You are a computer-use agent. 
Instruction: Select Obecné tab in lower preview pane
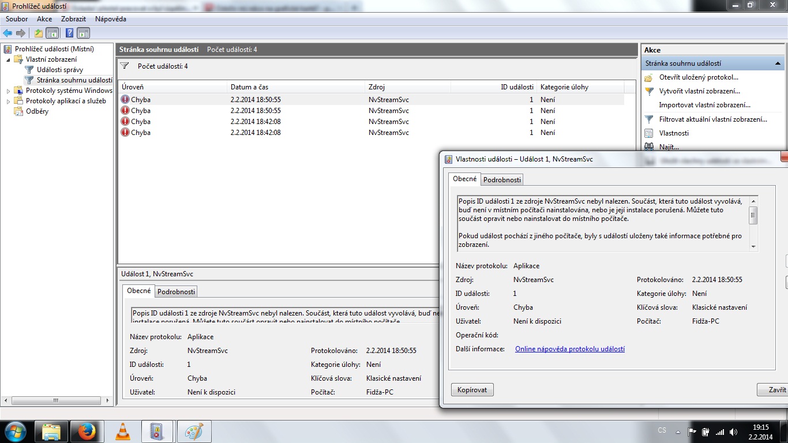pos(139,291)
